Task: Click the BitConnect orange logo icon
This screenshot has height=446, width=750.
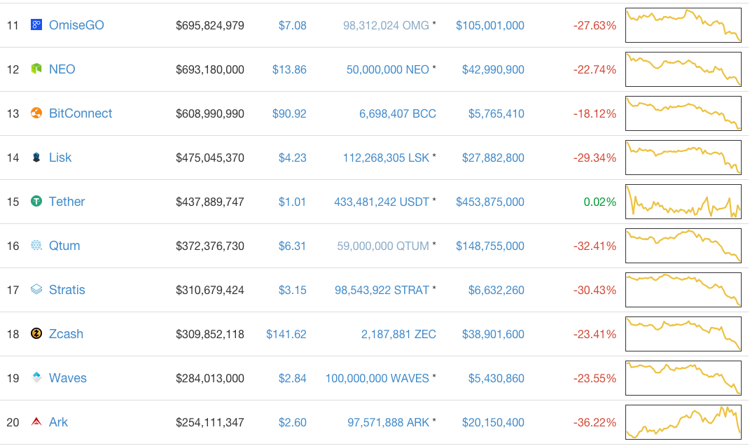Action: pos(36,113)
